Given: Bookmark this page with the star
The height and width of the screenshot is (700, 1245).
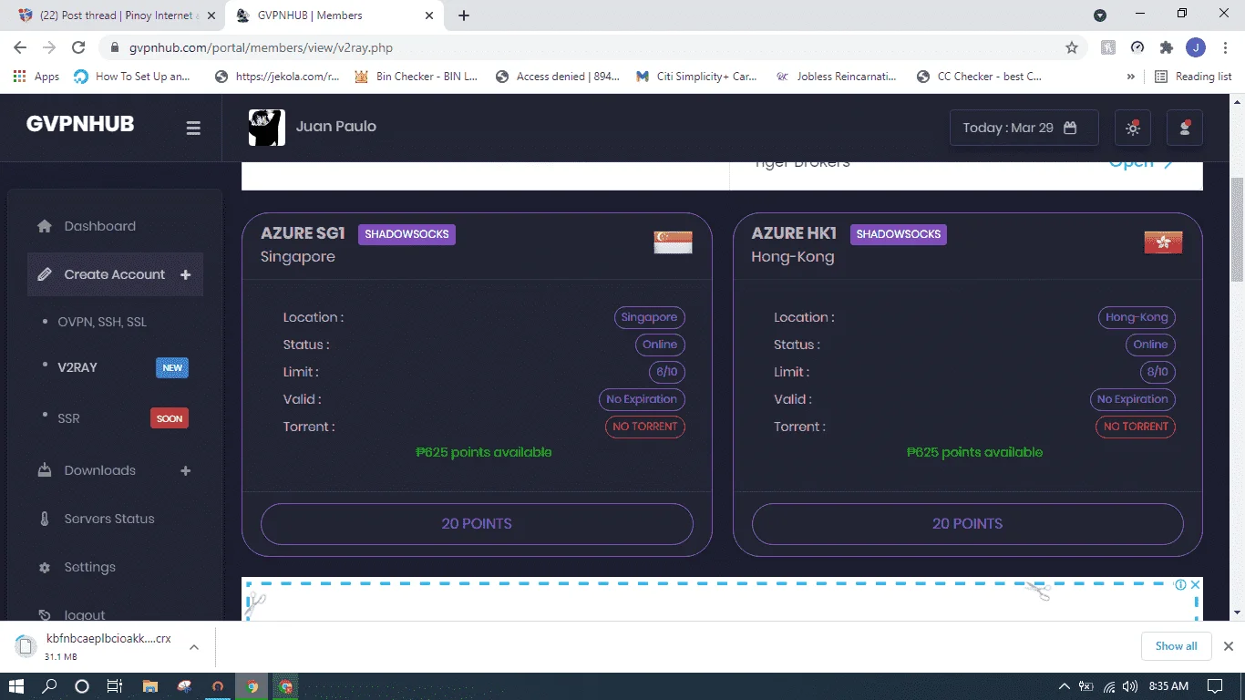Looking at the screenshot, I should click(x=1072, y=47).
